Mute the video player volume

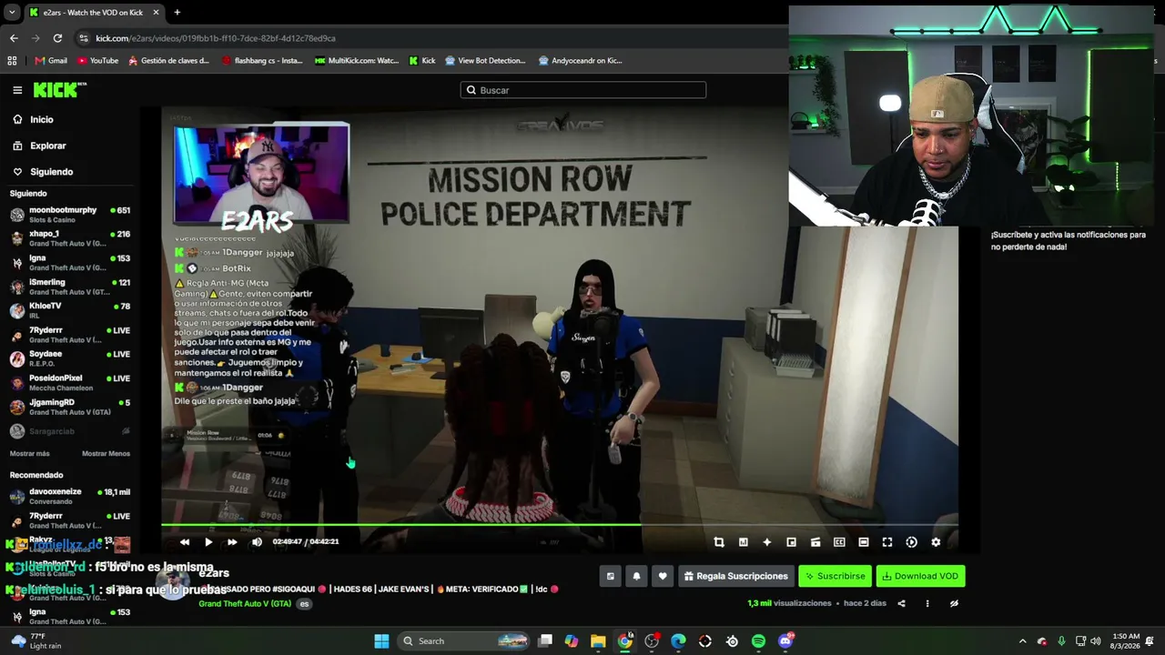257,542
